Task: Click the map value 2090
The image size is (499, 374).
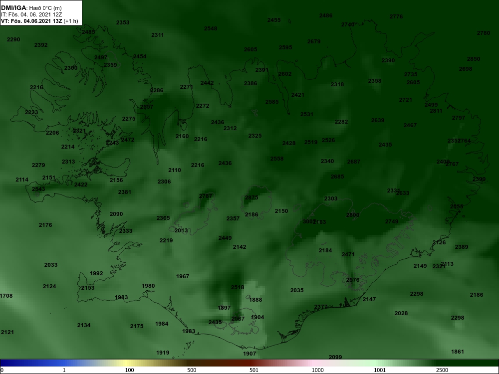Action: [116, 214]
